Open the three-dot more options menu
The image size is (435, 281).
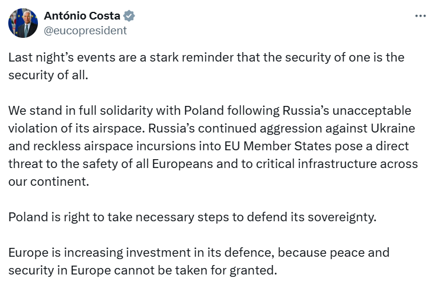(x=420, y=16)
